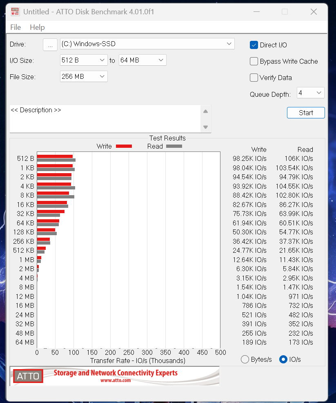This screenshot has height=403, width=336.
Task: Click the ATTO Storage and Network Connectivity banner
Action: pyautogui.click(x=115, y=376)
